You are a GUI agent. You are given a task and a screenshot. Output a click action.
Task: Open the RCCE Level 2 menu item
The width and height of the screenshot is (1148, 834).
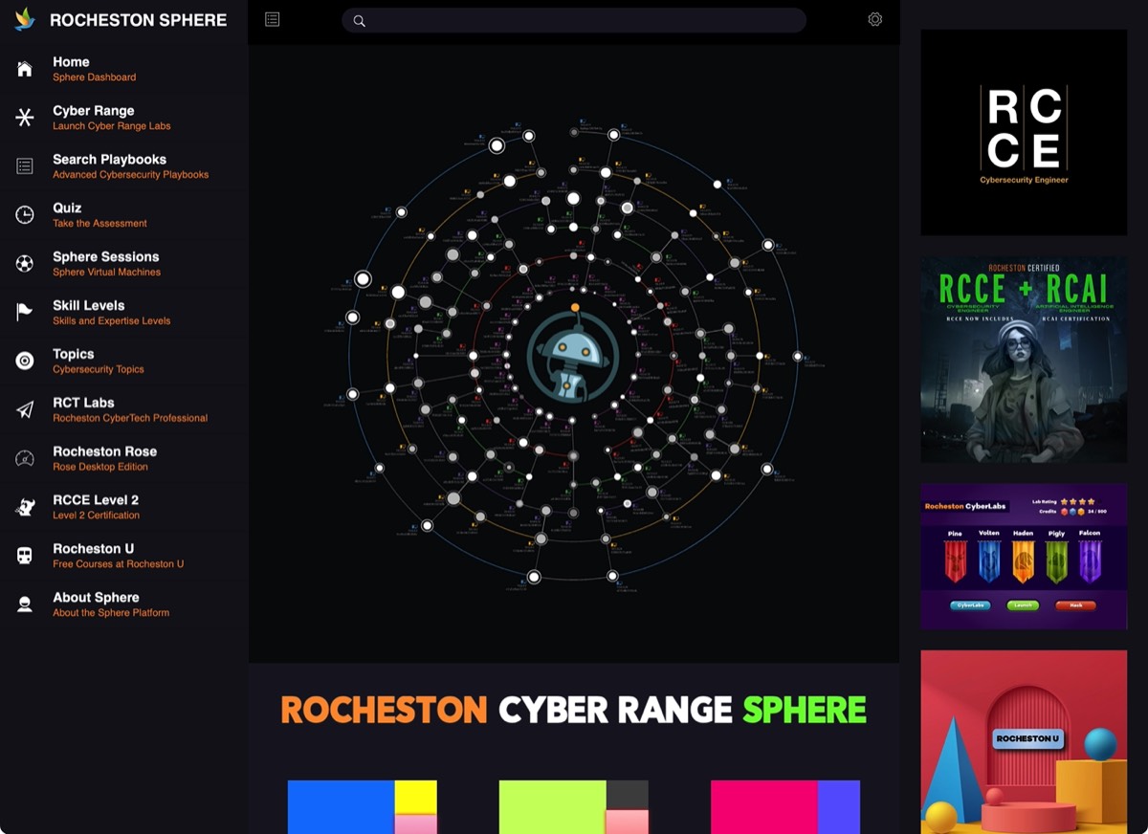click(124, 507)
